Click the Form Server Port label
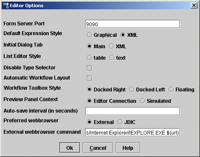This screenshot has width=200, height=157. pyautogui.click(x=24, y=24)
